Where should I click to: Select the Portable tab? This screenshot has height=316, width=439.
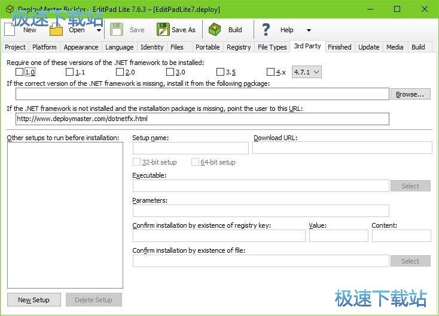[208, 47]
